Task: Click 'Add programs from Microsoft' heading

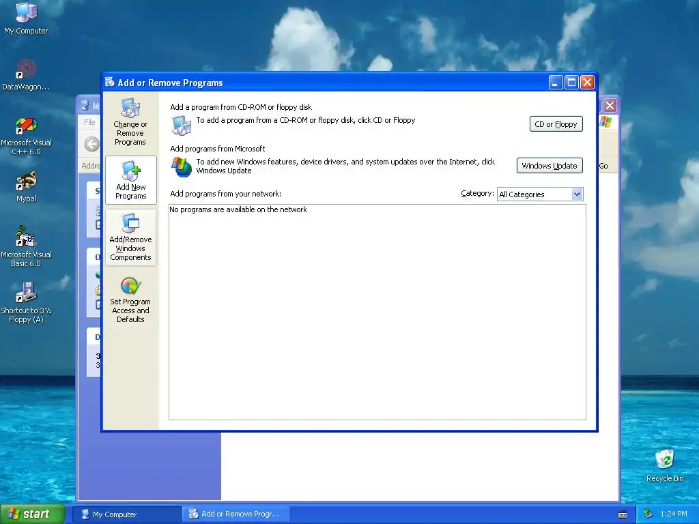Action: pyautogui.click(x=218, y=149)
